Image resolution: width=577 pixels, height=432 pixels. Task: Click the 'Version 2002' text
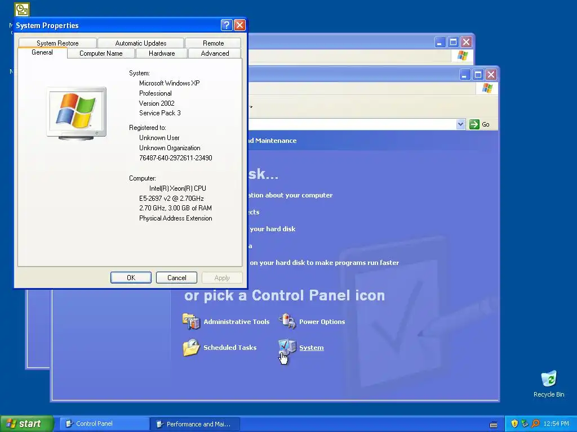157,103
